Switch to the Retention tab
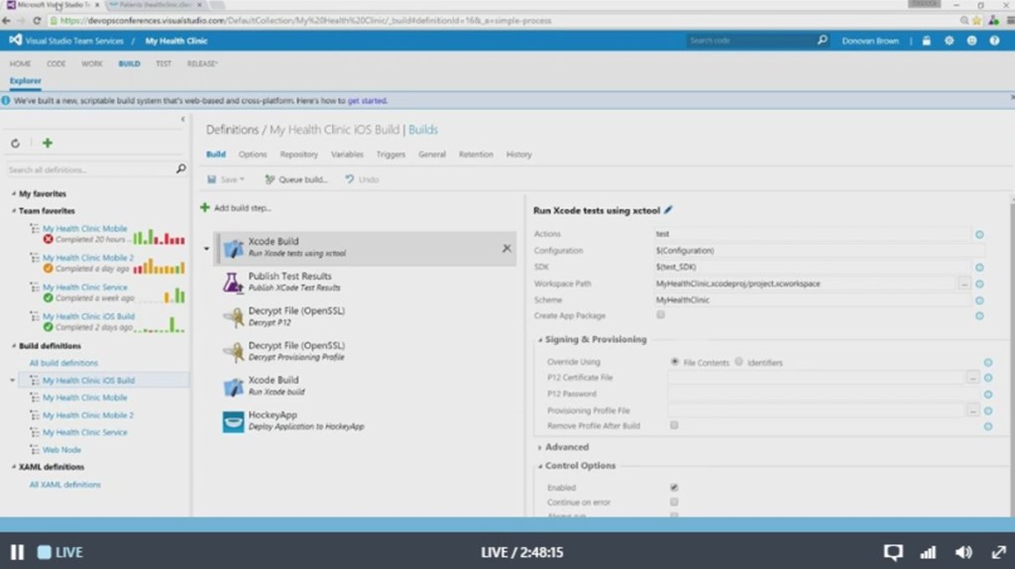The height and width of the screenshot is (569, 1015). (476, 154)
